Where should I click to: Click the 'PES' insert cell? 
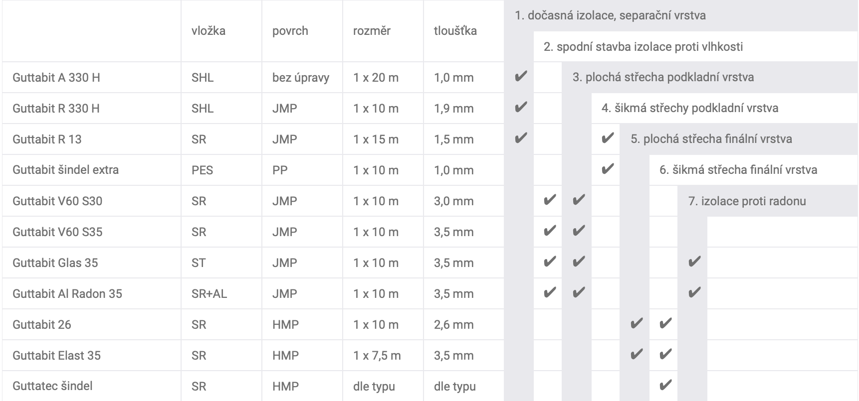point(202,170)
